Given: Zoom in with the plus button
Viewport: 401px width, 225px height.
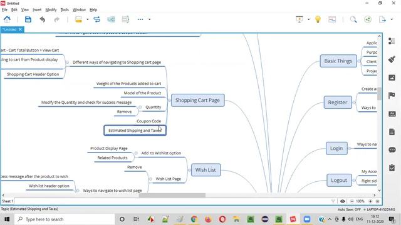Looking at the screenshot, I should tap(370, 201).
